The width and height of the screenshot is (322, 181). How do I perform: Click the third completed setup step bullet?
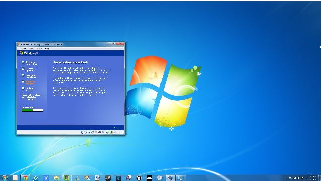click(23, 75)
